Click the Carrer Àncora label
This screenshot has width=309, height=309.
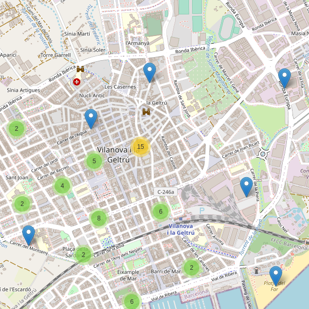pos(215,234)
